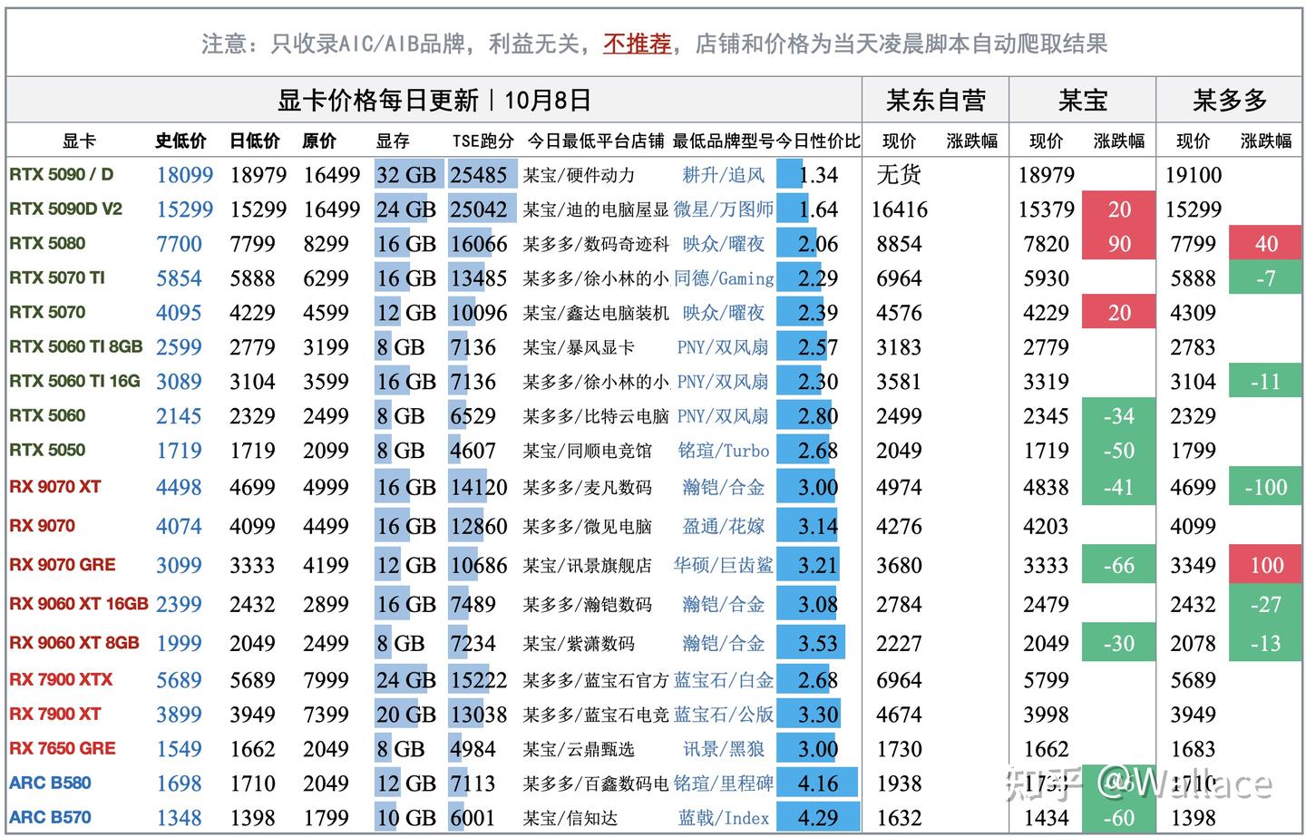Screen dimensions: 1306x837
Task: Click the store cell 某多多/数码奇迹科
Action: pos(596,244)
